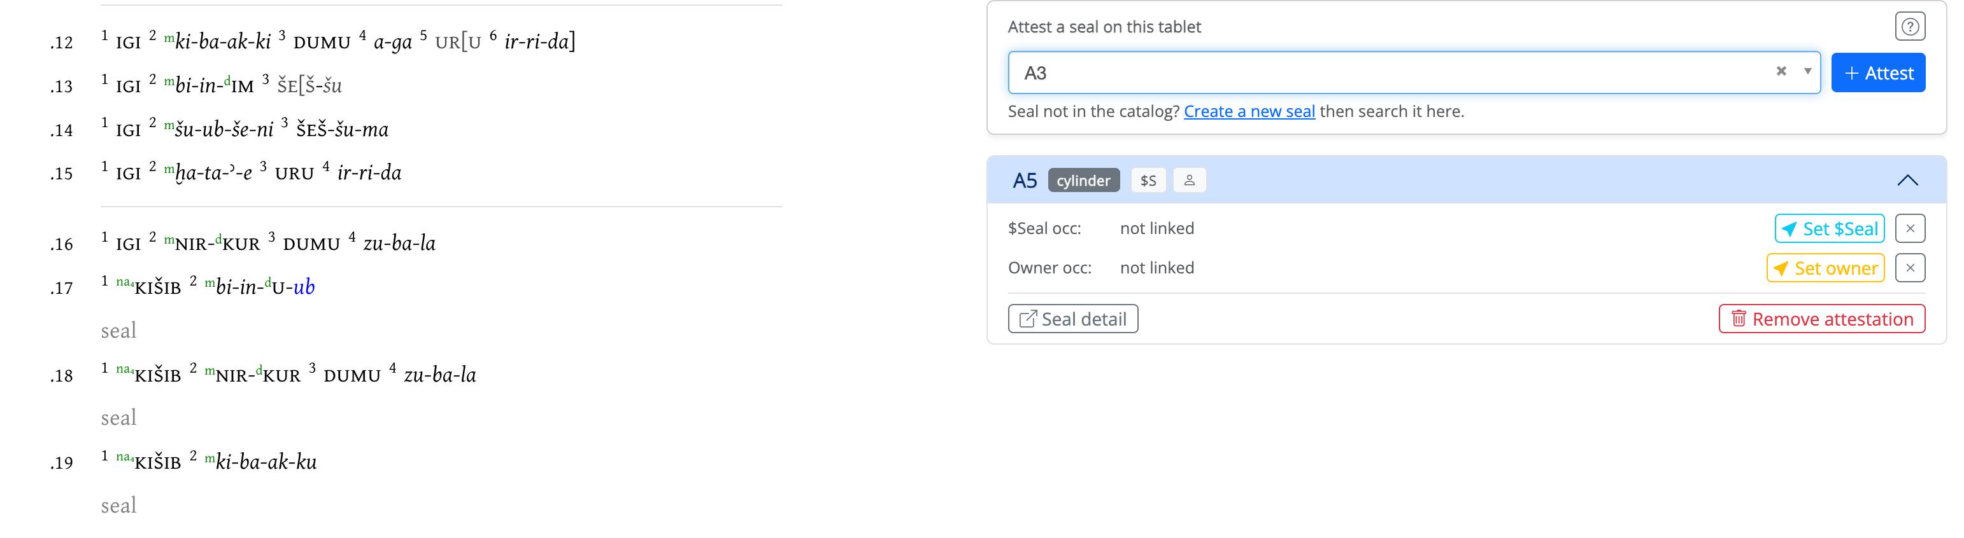Click the seal marker under line 18
The width and height of the screenshot is (1964, 538).
coord(119,418)
